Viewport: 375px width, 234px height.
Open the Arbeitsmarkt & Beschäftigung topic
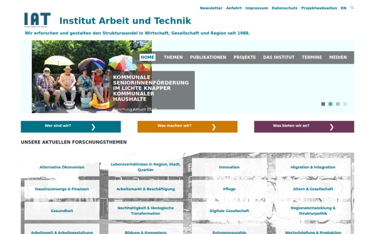click(146, 189)
